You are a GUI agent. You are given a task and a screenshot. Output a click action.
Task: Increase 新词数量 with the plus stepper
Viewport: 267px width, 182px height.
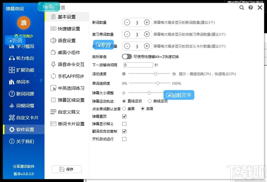coord(147,22)
